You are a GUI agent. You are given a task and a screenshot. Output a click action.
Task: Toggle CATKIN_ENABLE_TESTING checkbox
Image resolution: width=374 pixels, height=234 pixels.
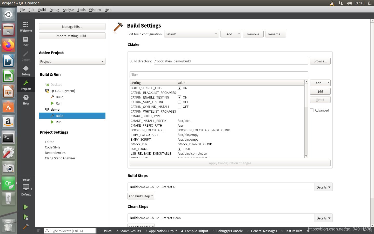179,97
